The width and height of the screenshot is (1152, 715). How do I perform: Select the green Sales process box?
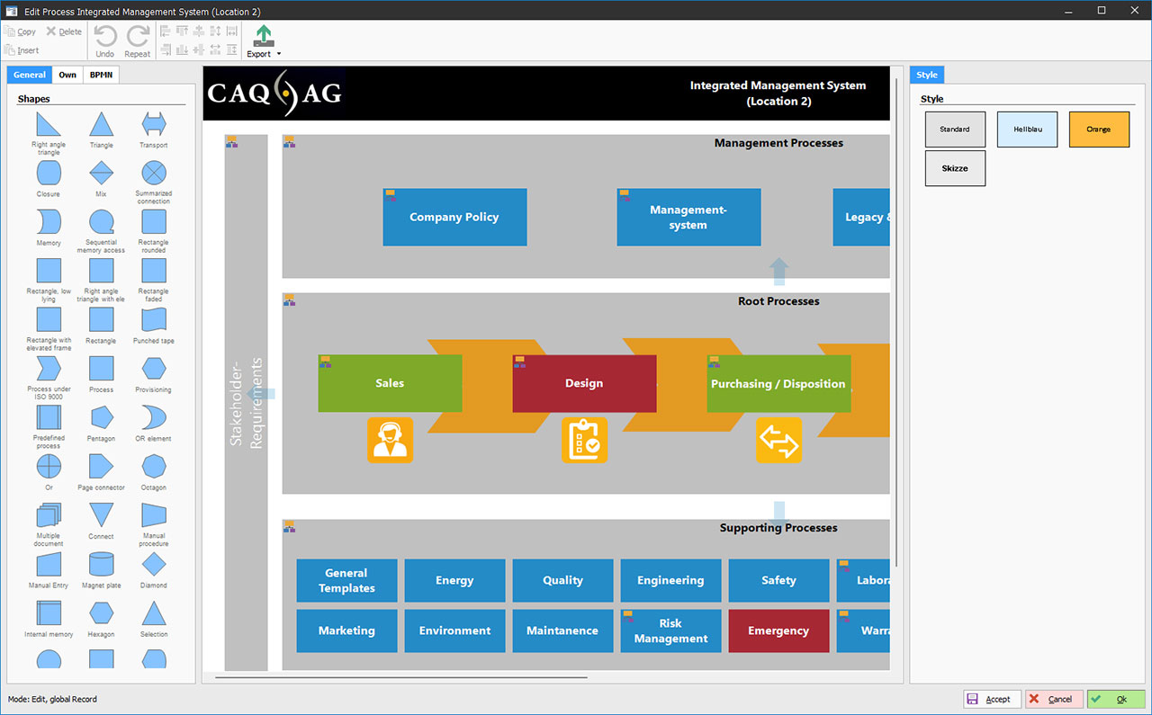pyautogui.click(x=390, y=383)
